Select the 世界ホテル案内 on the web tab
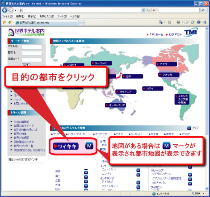The width and height of the screenshot is (210, 197). click(x=46, y=23)
